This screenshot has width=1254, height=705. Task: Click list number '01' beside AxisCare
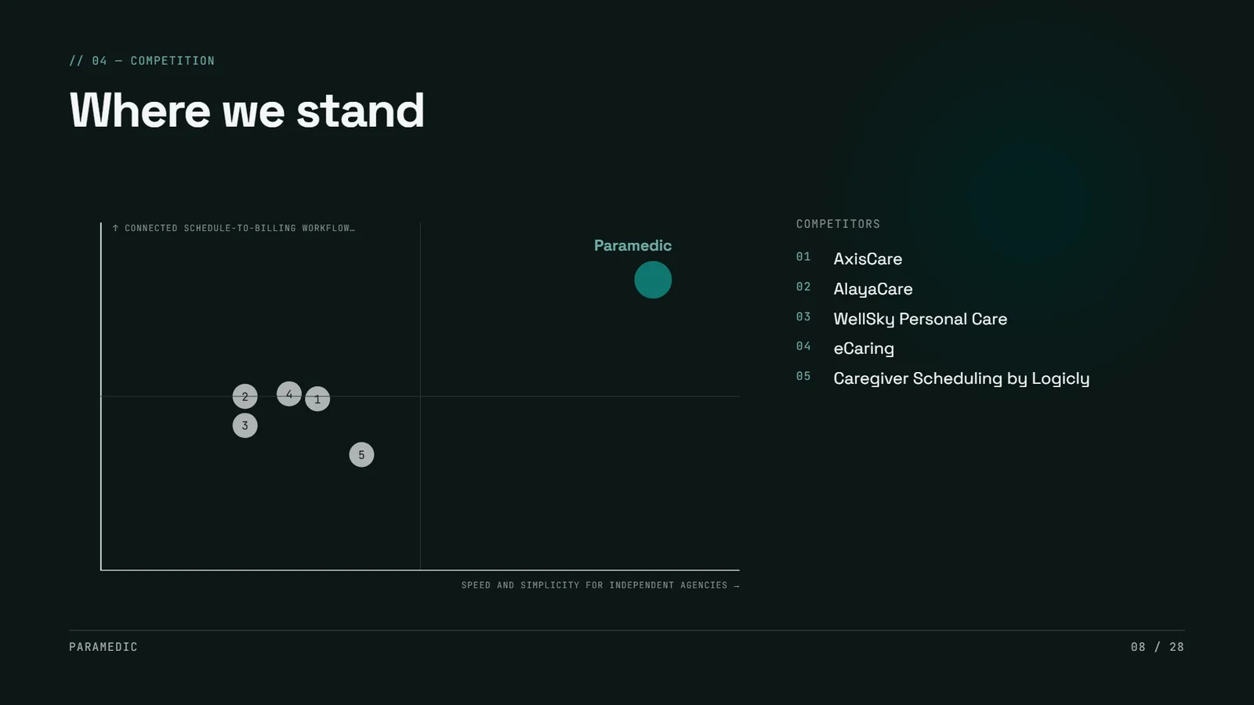803,257
